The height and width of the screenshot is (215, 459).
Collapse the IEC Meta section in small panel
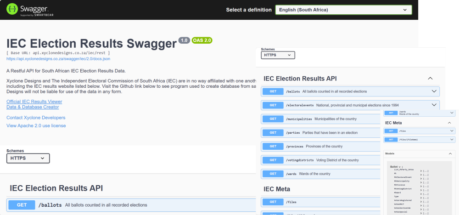449,123
